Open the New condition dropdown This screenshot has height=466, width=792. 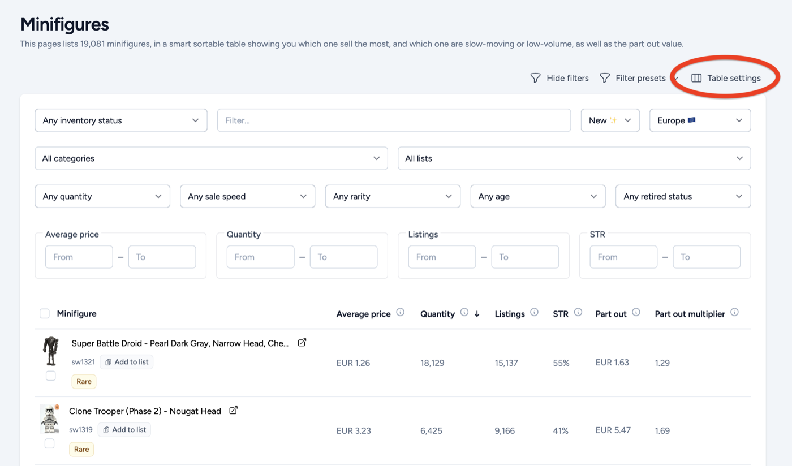click(x=610, y=120)
